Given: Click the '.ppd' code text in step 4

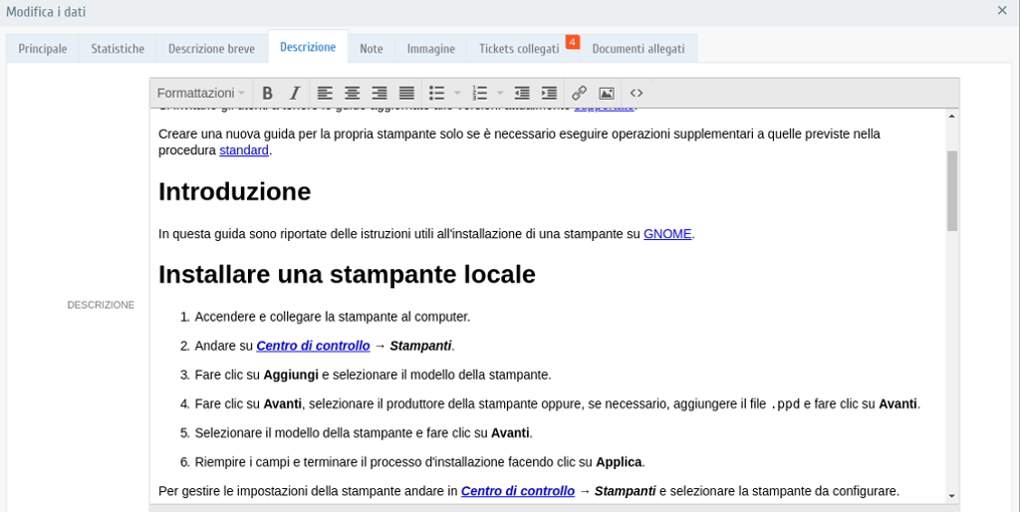Looking at the screenshot, I should 785,404.
